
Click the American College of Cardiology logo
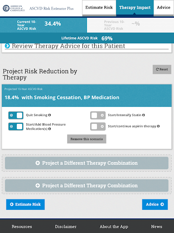coord(14,8)
